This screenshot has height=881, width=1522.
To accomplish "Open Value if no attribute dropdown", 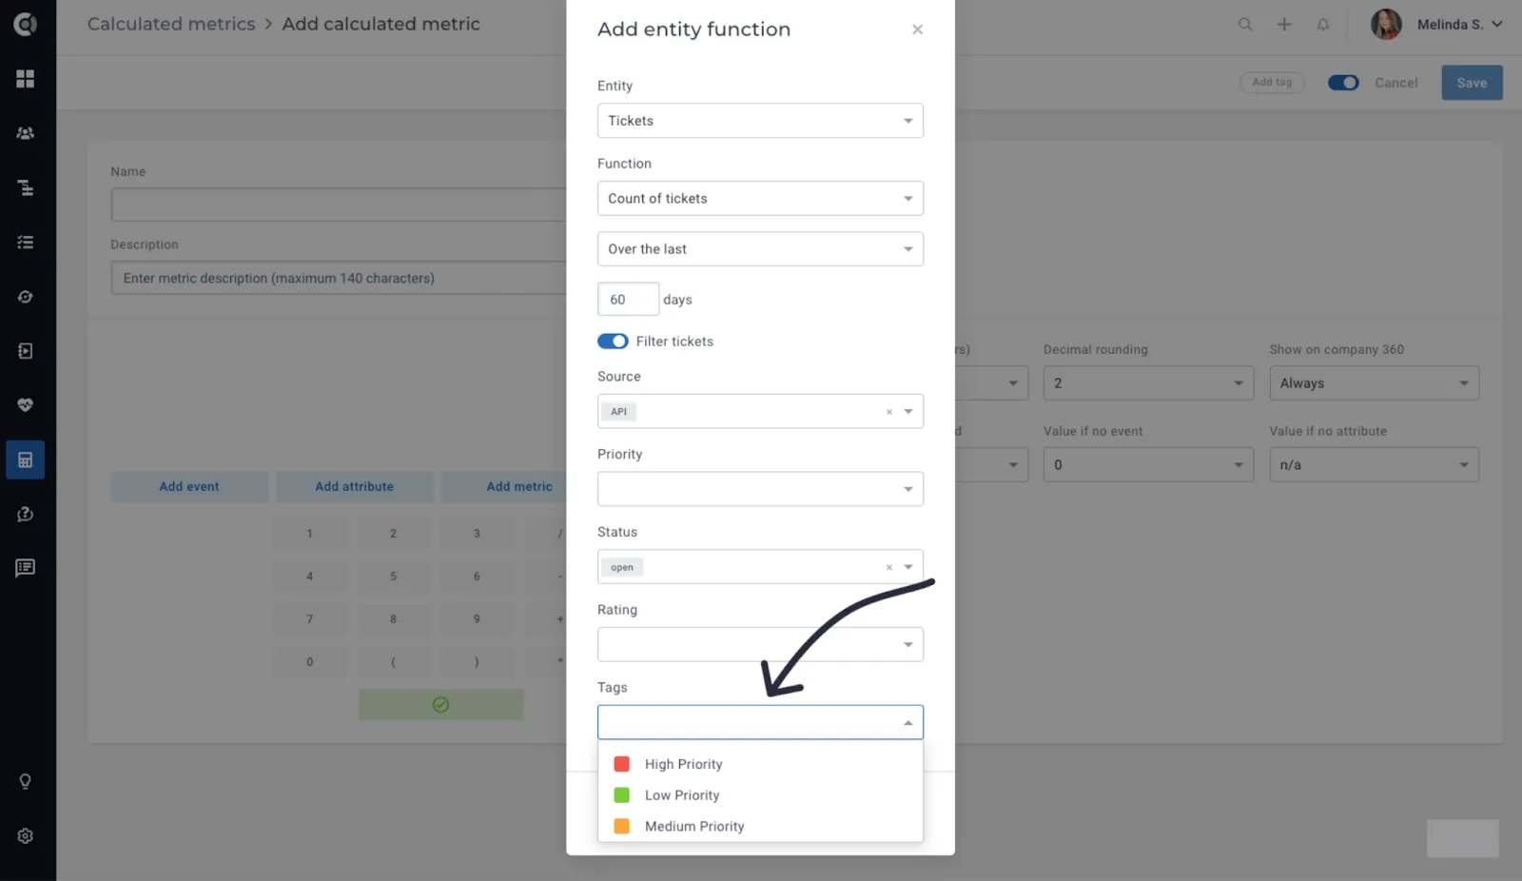I will click(x=1374, y=465).
